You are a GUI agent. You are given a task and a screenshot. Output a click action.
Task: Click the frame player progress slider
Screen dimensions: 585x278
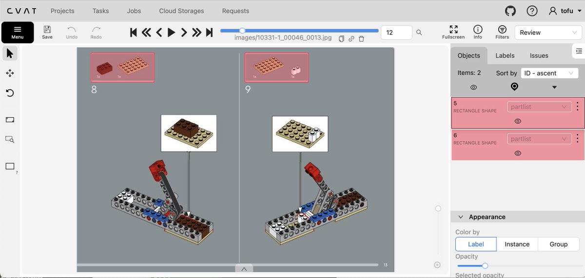tap(299, 31)
